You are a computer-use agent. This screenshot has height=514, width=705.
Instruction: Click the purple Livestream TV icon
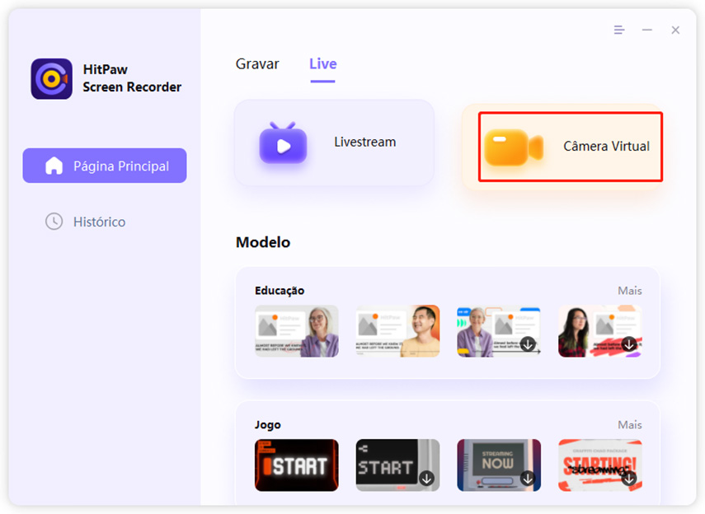click(283, 143)
